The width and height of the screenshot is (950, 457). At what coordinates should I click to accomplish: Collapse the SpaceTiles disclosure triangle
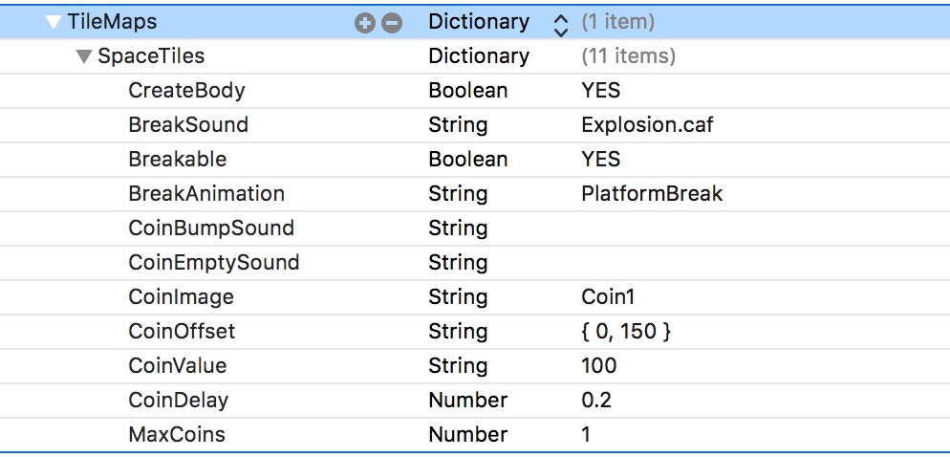pyautogui.click(x=84, y=56)
